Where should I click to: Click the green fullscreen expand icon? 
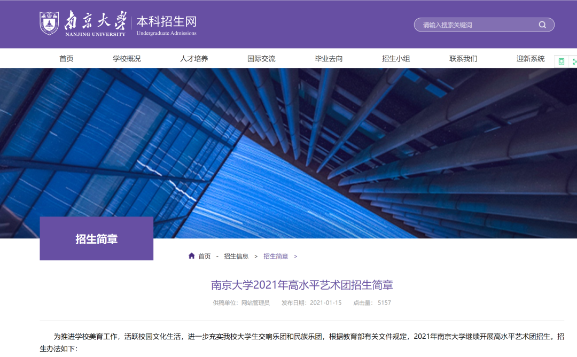click(x=574, y=61)
